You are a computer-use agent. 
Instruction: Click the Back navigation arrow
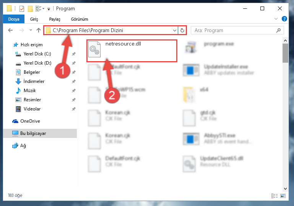tap(10, 30)
